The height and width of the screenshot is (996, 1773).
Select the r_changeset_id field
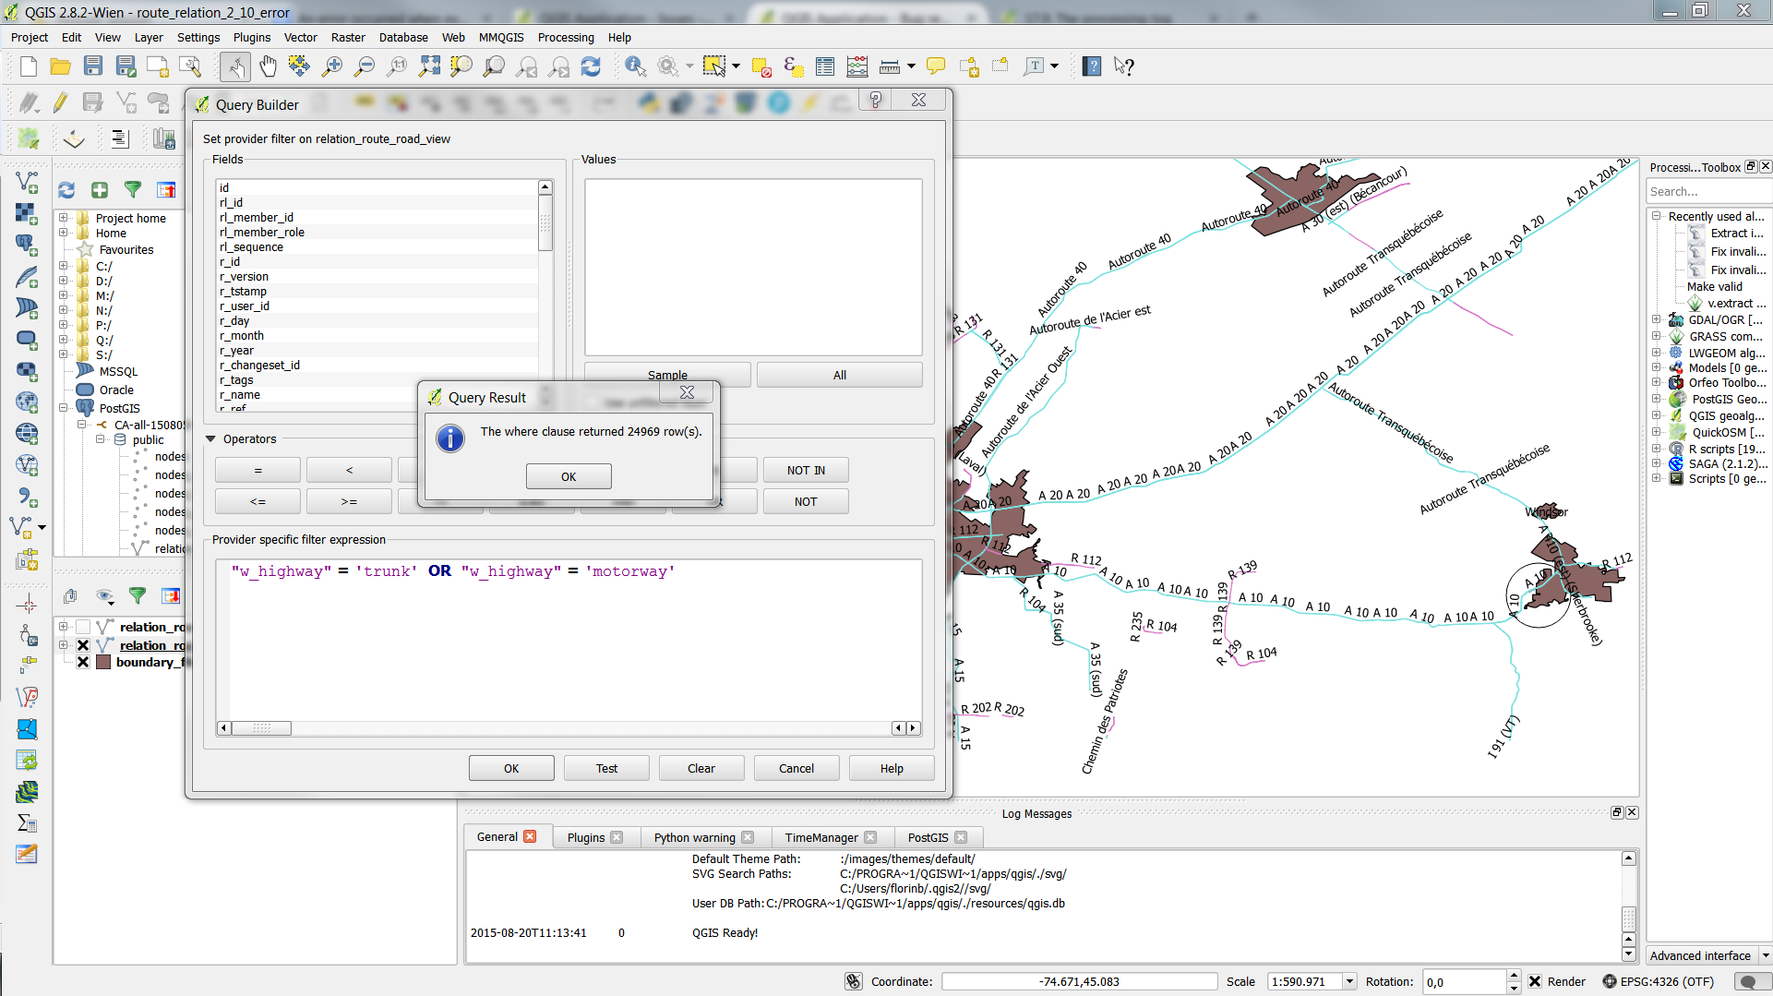(259, 365)
